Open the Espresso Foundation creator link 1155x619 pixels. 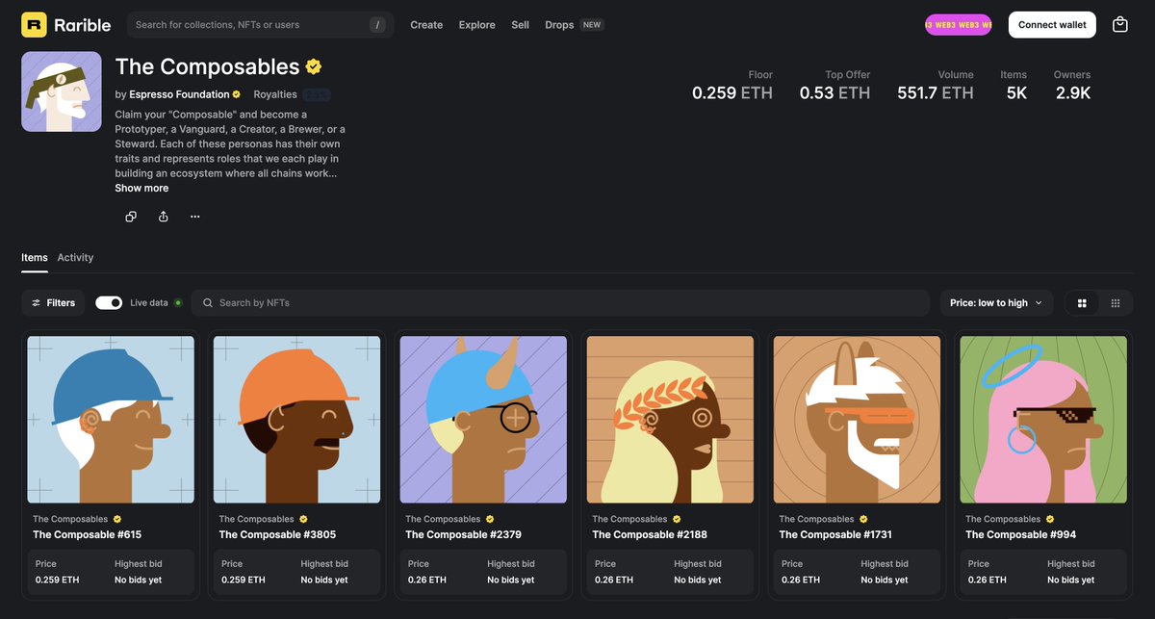[x=179, y=94]
